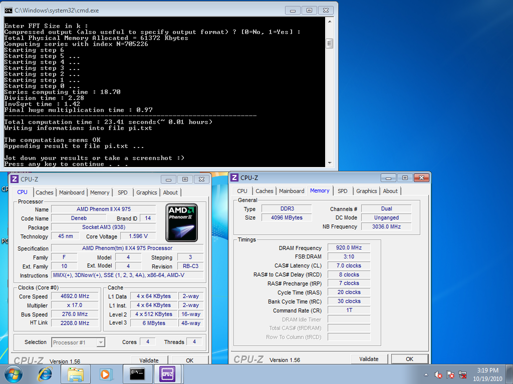
Task: Click the NB Frequency value 3036.0 MHz
Action: [386, 226]
